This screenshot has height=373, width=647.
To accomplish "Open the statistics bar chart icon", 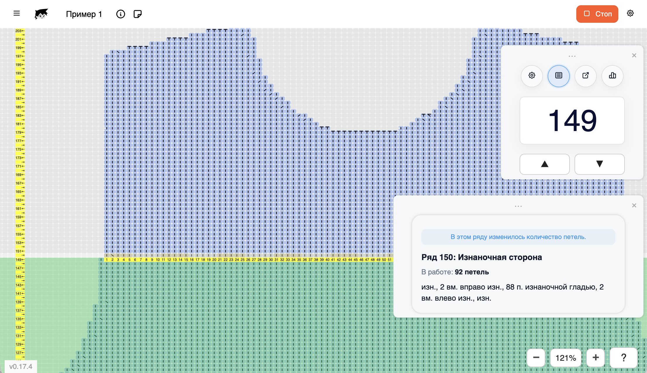I will [x=613, y=76].
